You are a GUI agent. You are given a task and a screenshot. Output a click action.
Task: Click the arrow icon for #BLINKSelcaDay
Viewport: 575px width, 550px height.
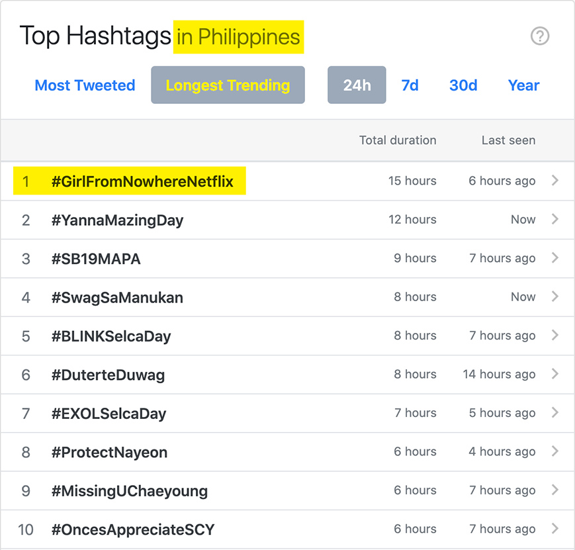555,335
